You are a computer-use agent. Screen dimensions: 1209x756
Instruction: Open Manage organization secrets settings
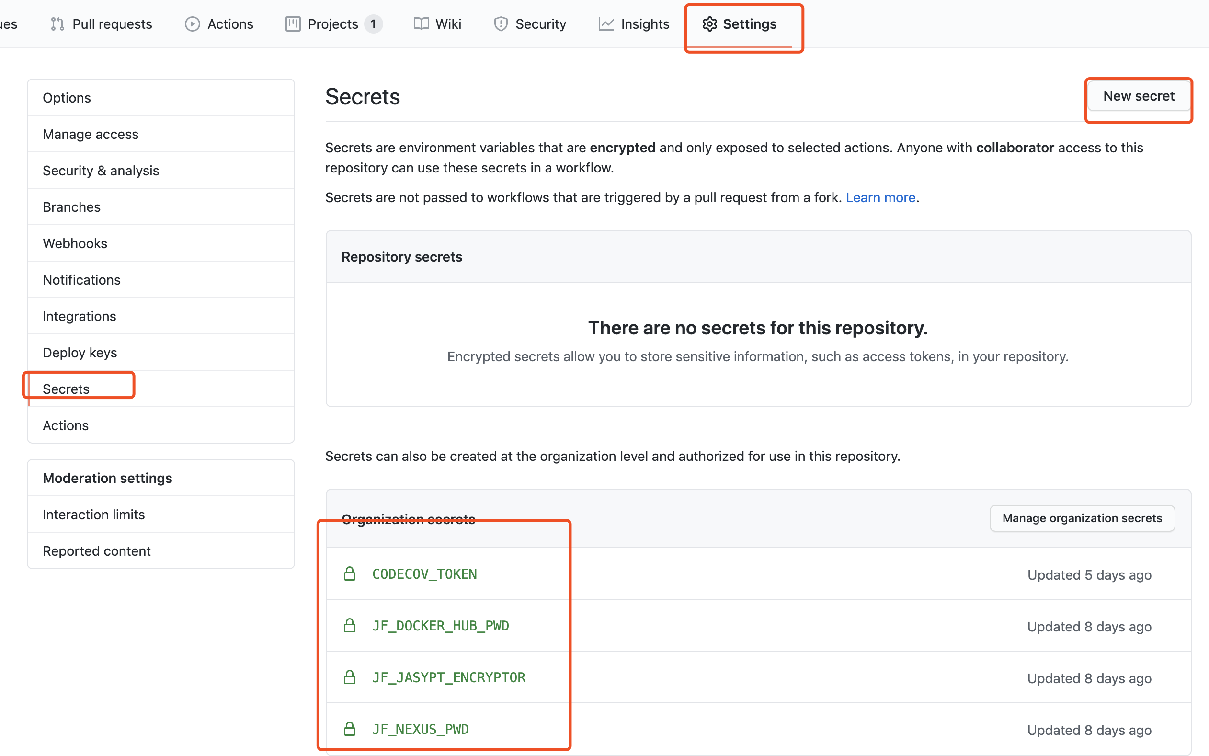(x=1082, y=517)
